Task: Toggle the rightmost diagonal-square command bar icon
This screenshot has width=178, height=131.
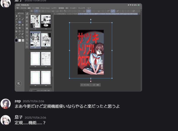Action: (133, 11)
